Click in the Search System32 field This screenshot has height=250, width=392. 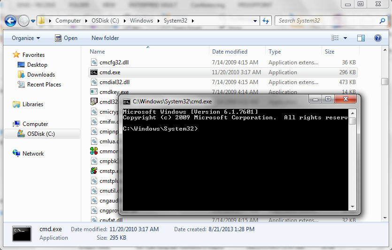[326, 21]
